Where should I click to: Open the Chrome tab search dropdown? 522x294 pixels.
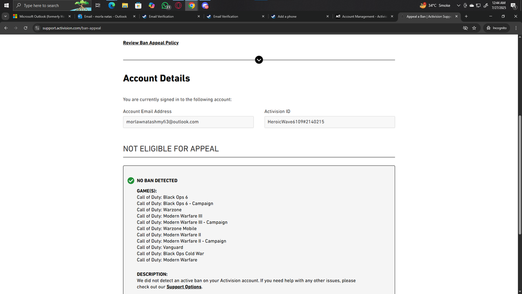point(5,16)
